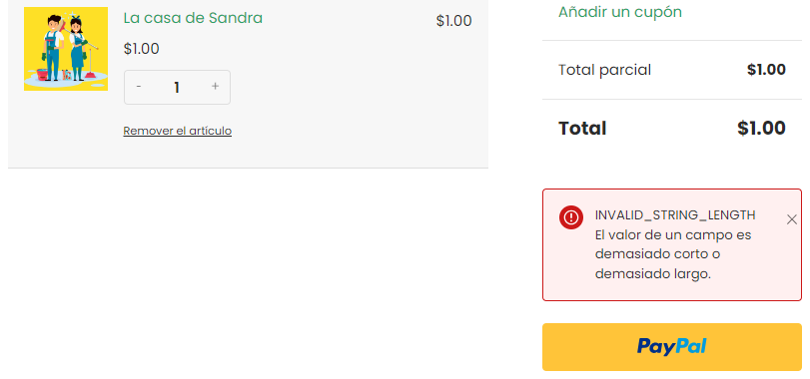Screen dimensions: 810x379
Task: Click the unit price below product name
Action: [x=142, y=49]
